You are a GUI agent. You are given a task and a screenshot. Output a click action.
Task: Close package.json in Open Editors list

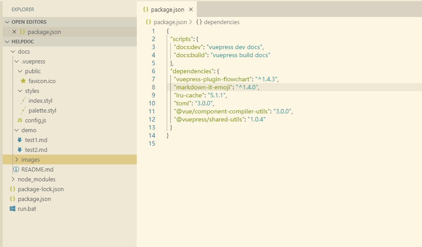tap(14, 32)
